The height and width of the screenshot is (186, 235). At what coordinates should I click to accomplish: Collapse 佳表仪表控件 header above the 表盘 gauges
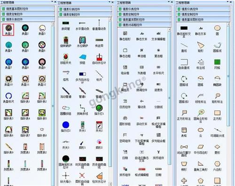28,19
